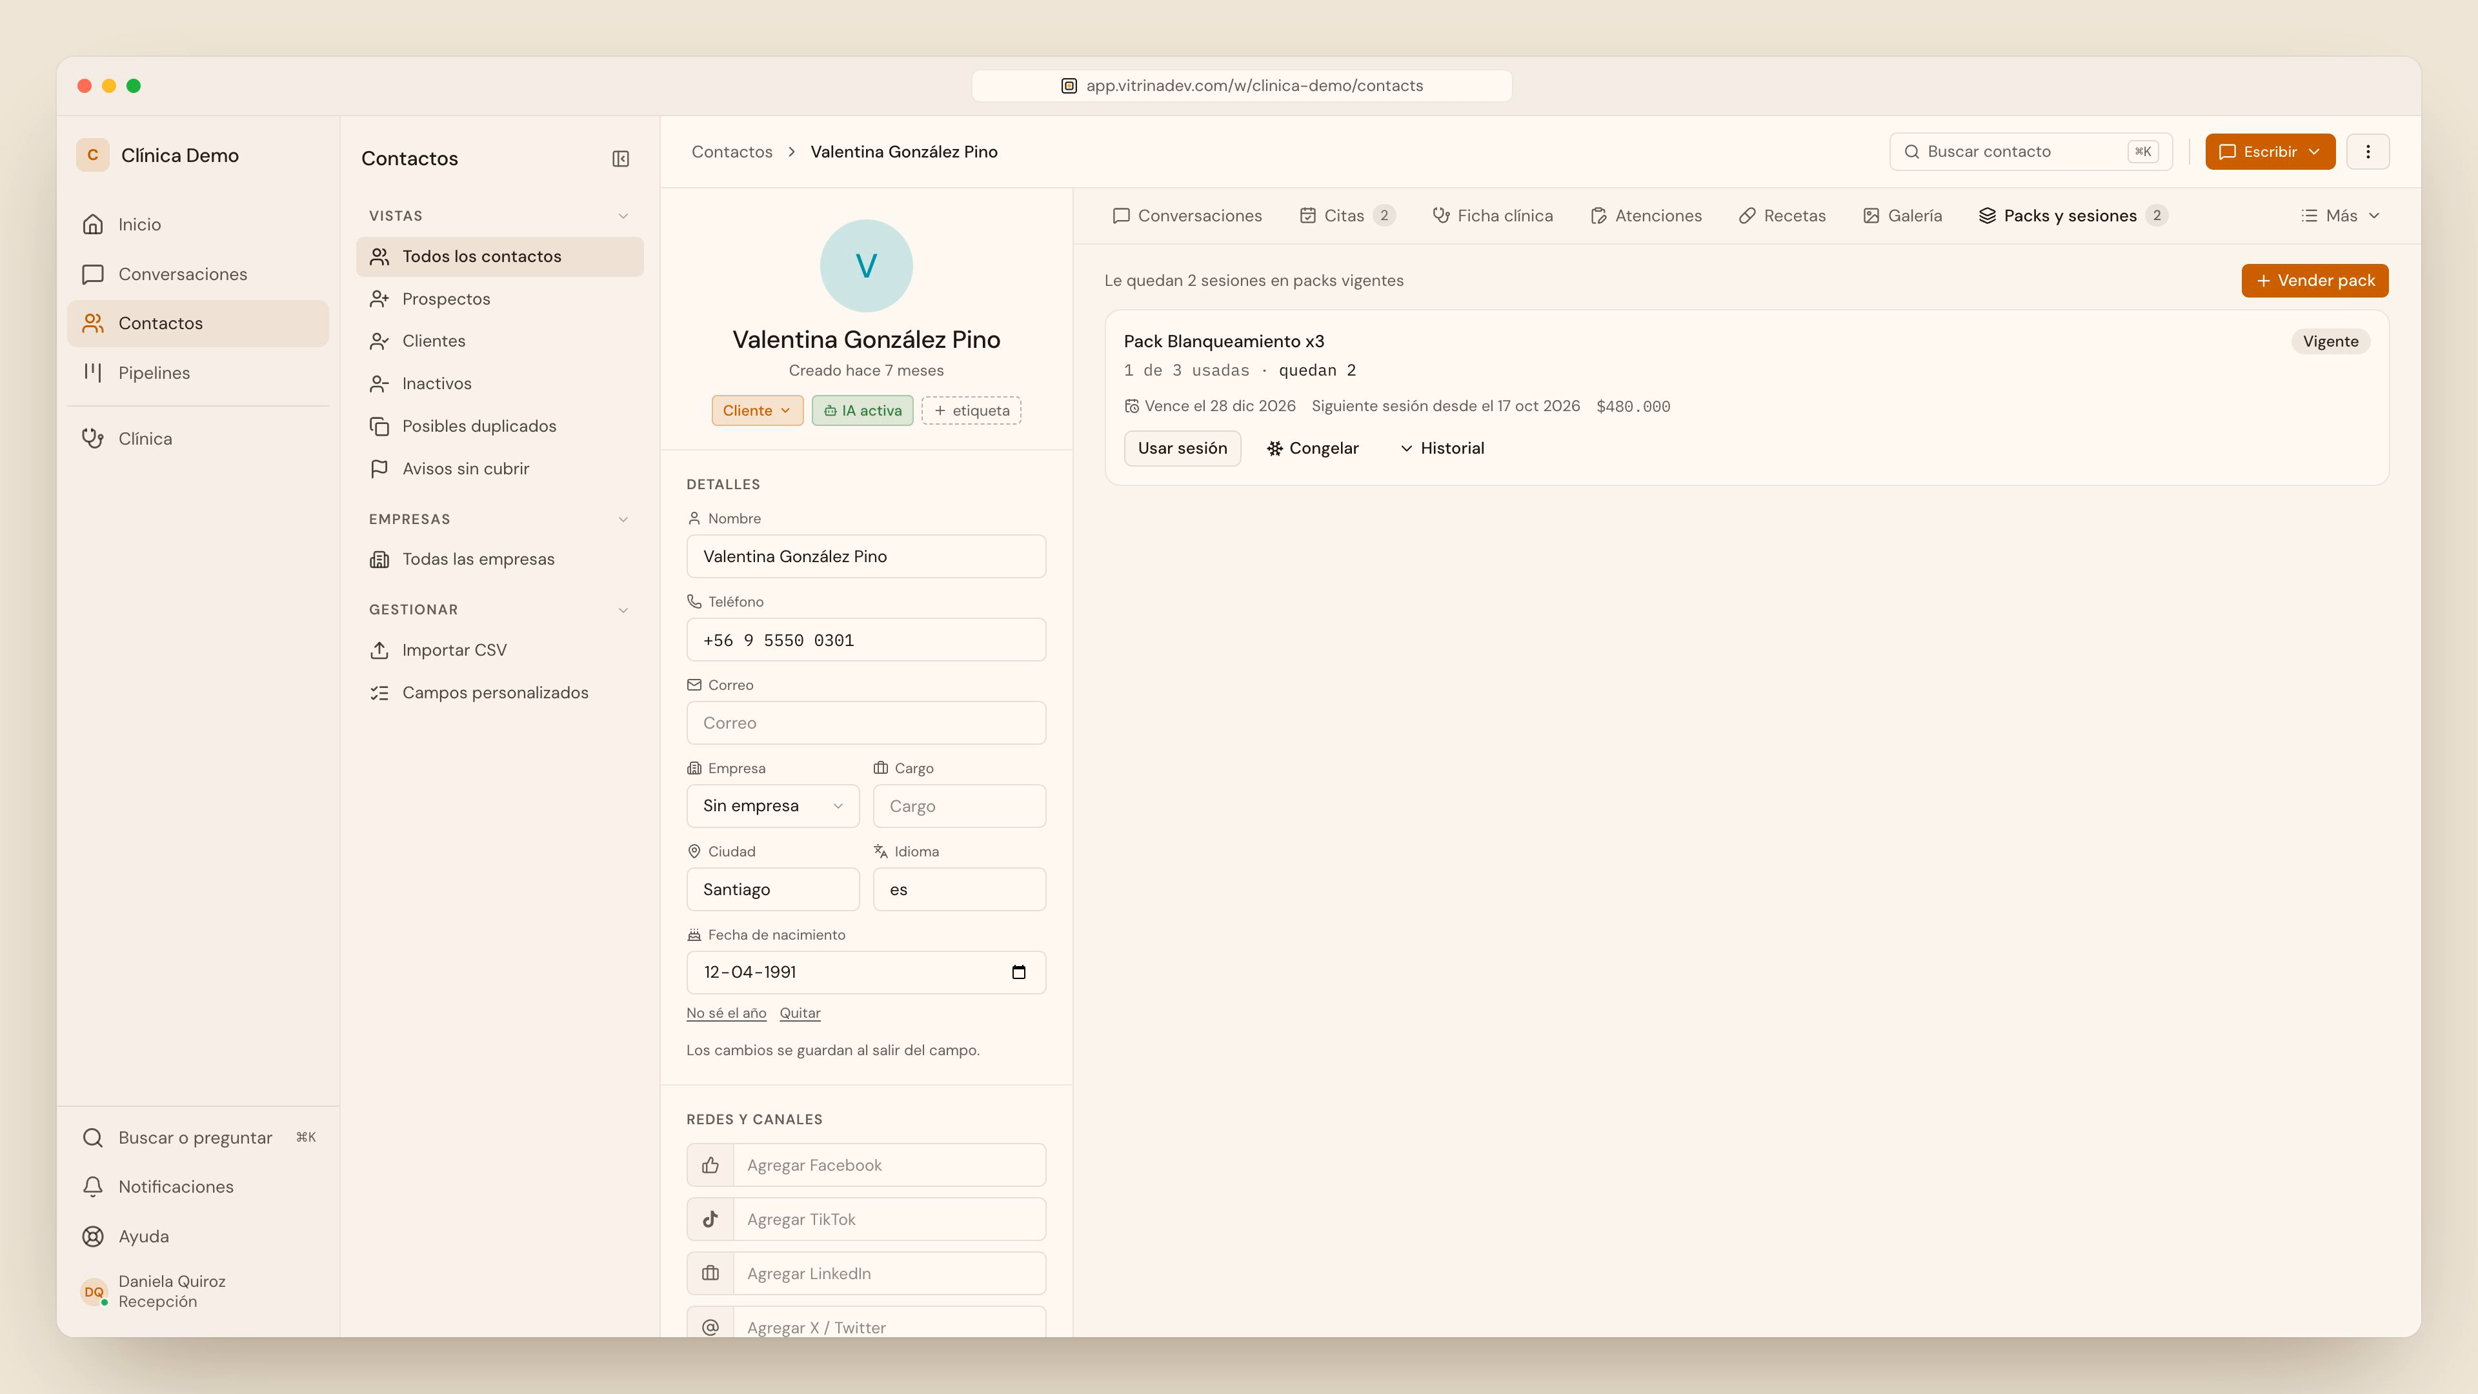2478x1394 pixels.
Task: Open Inicio from the home icon
Action: pyautogui.click(x=197, y=224)
